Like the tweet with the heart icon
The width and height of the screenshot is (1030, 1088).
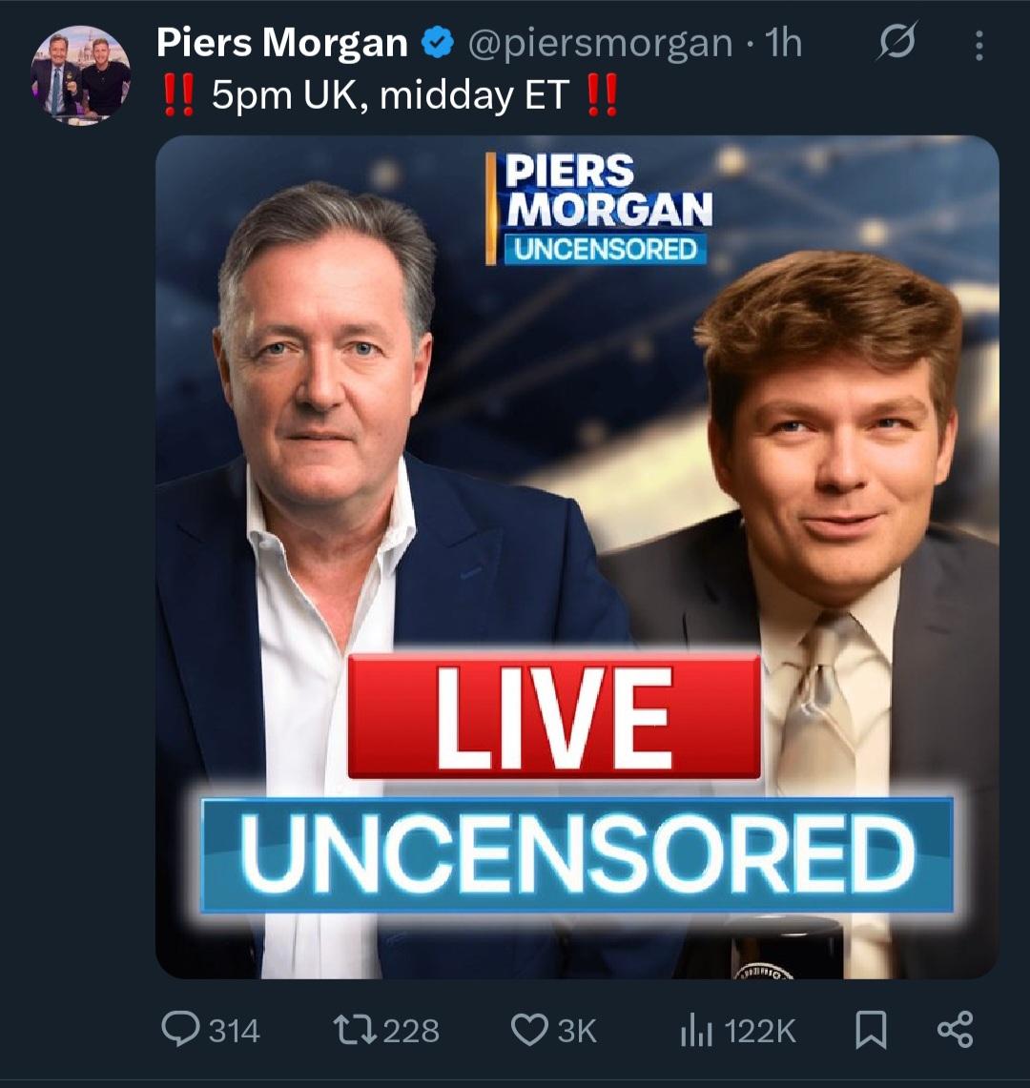point(527,1030)
